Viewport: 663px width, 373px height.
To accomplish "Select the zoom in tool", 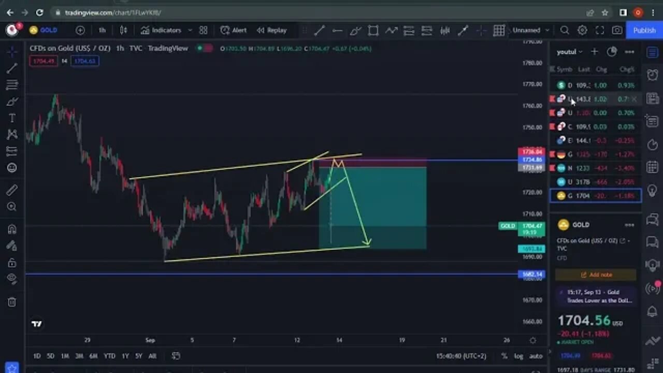I will (12, 207).
